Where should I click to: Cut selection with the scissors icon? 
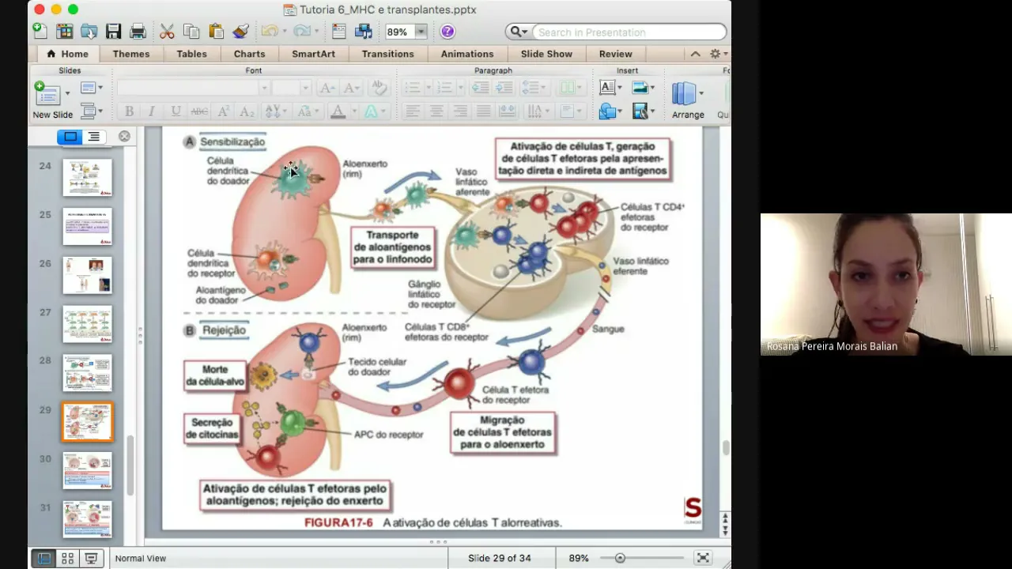pos(167,32)
